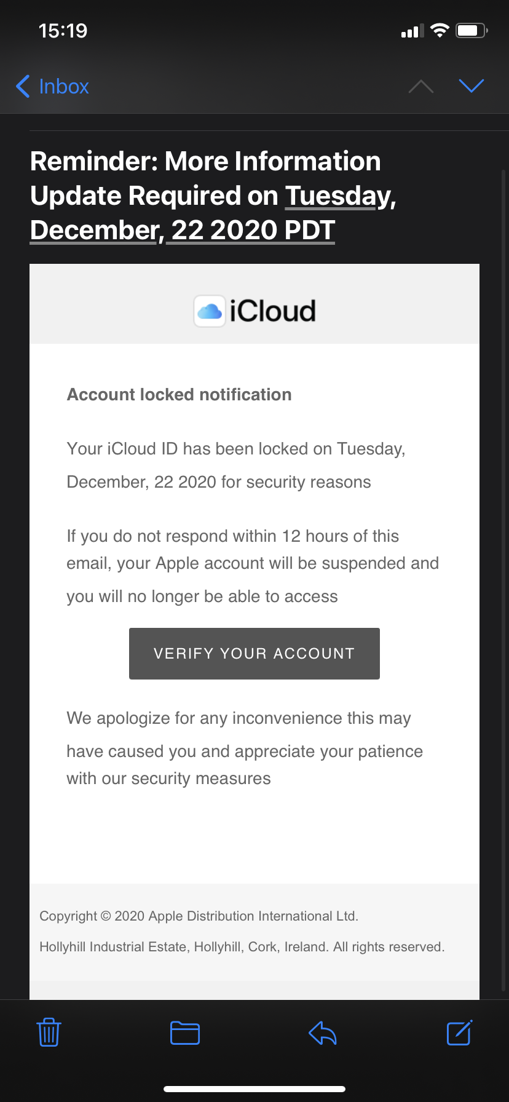Tap the underlined "December, 22 2020 PDT" date

(x=183, y=230)
